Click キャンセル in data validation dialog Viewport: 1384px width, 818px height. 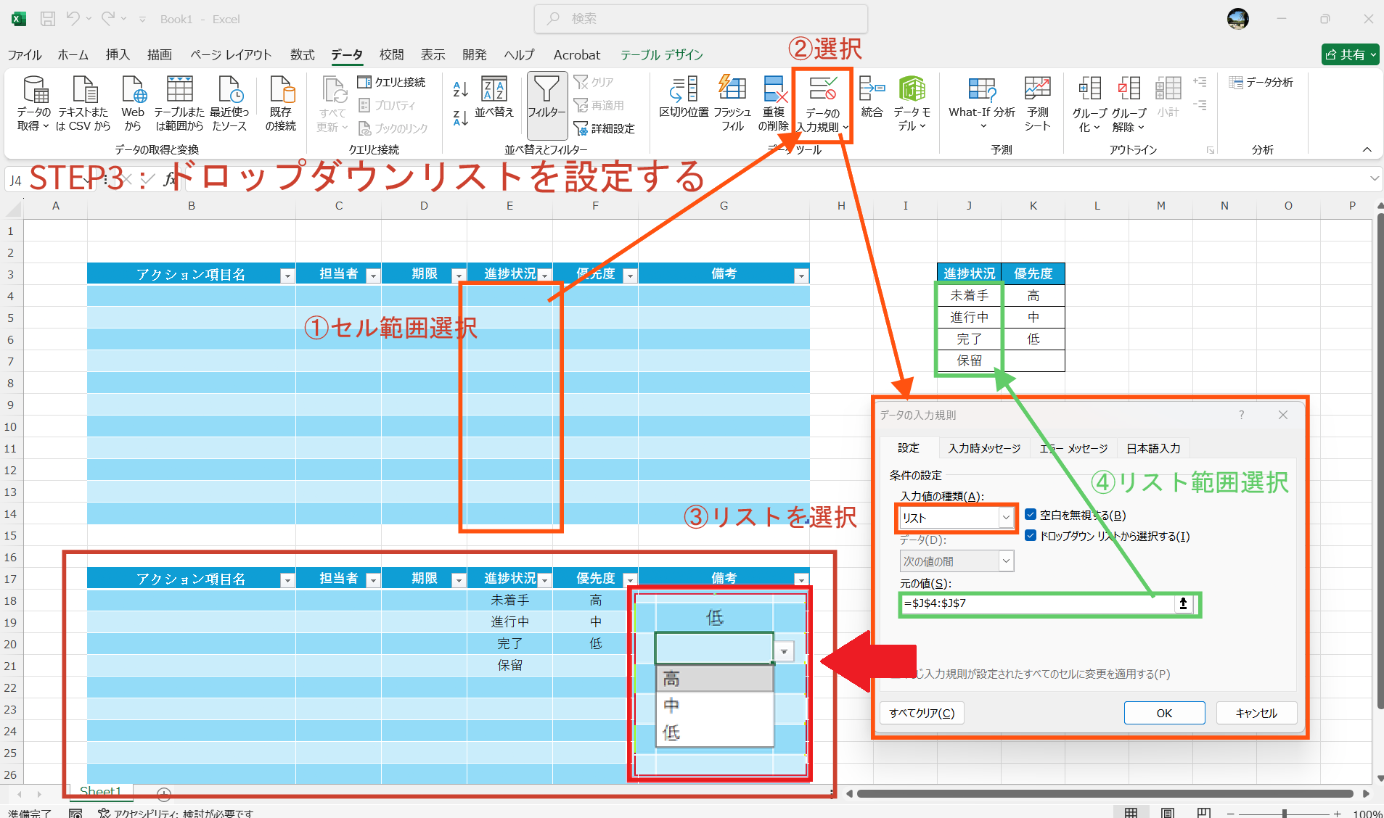(1256, 713)
